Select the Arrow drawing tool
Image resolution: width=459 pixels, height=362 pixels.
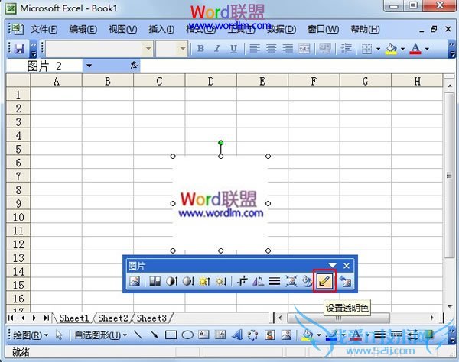(154, 335)
